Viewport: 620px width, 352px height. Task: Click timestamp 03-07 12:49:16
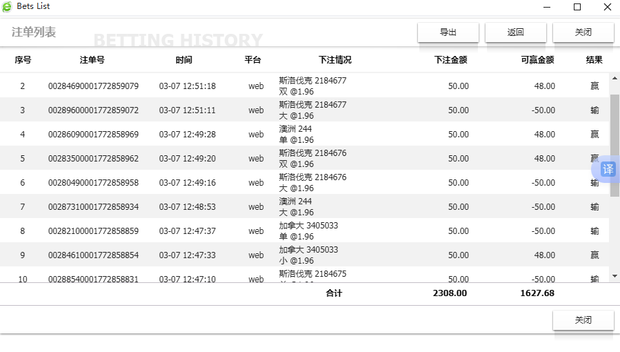point(188,182)
